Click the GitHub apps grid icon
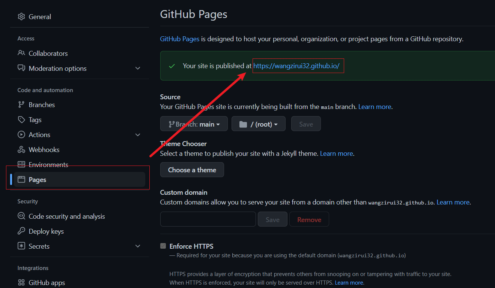The width and height of the screenshot is (495, 288). [21, 282]
